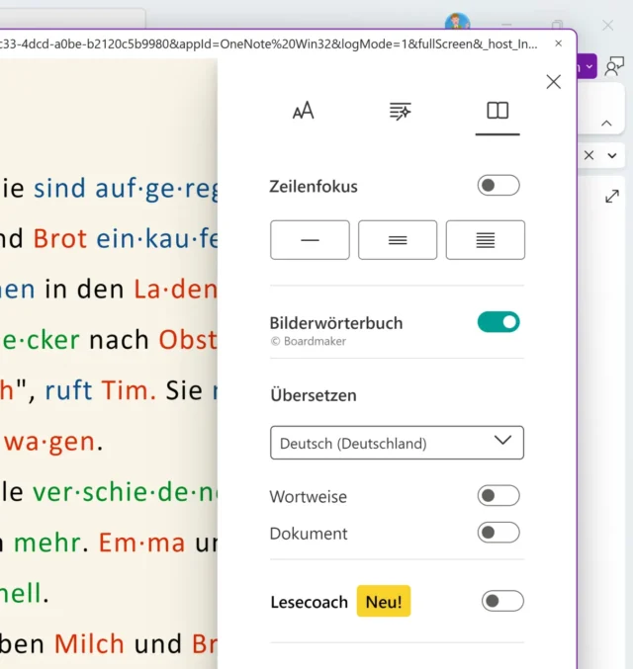Select the reading preferences book icon
This screenshot has height=669, width=633.
497,111
